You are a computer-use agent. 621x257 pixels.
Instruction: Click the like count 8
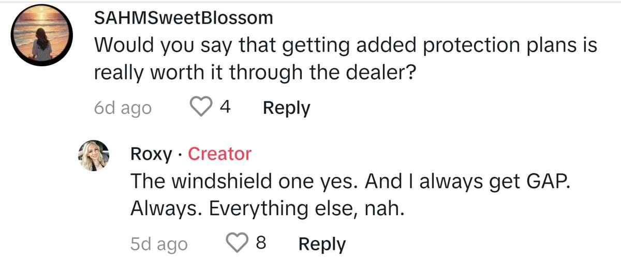point(261,243)
